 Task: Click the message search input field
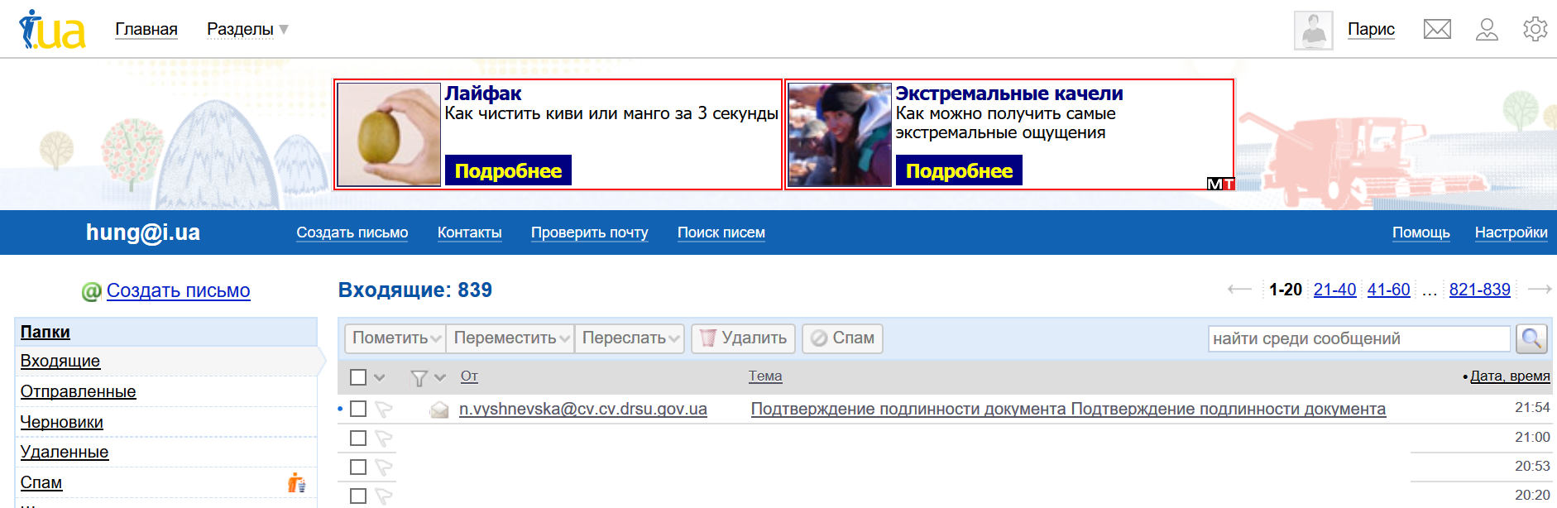tap(1358, 338)
